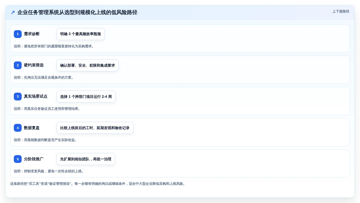The width and height of the screenshot is (360, 203).
Task: Click the 比较上线前后的工时、延期发现和验收记录 chip
Action: [95, 128]
